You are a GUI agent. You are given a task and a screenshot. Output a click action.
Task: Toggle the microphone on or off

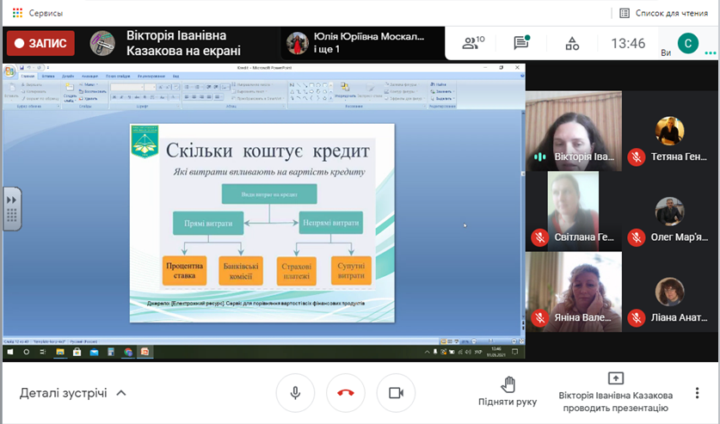tap(295, 393)
